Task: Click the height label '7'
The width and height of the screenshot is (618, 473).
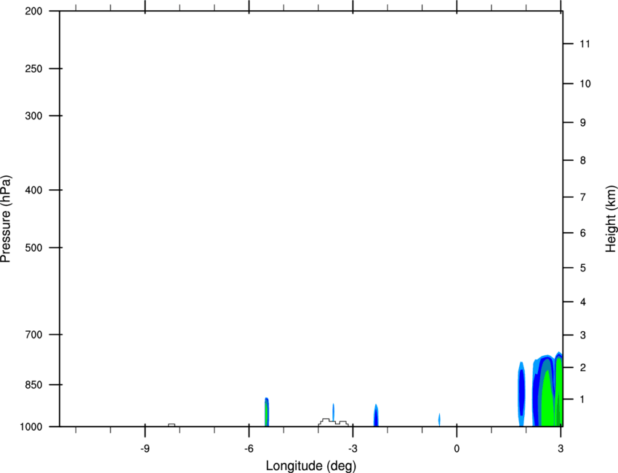Action: pos(583,197)
